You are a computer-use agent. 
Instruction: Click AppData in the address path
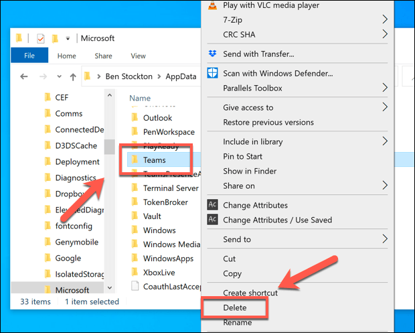(181, 76)
